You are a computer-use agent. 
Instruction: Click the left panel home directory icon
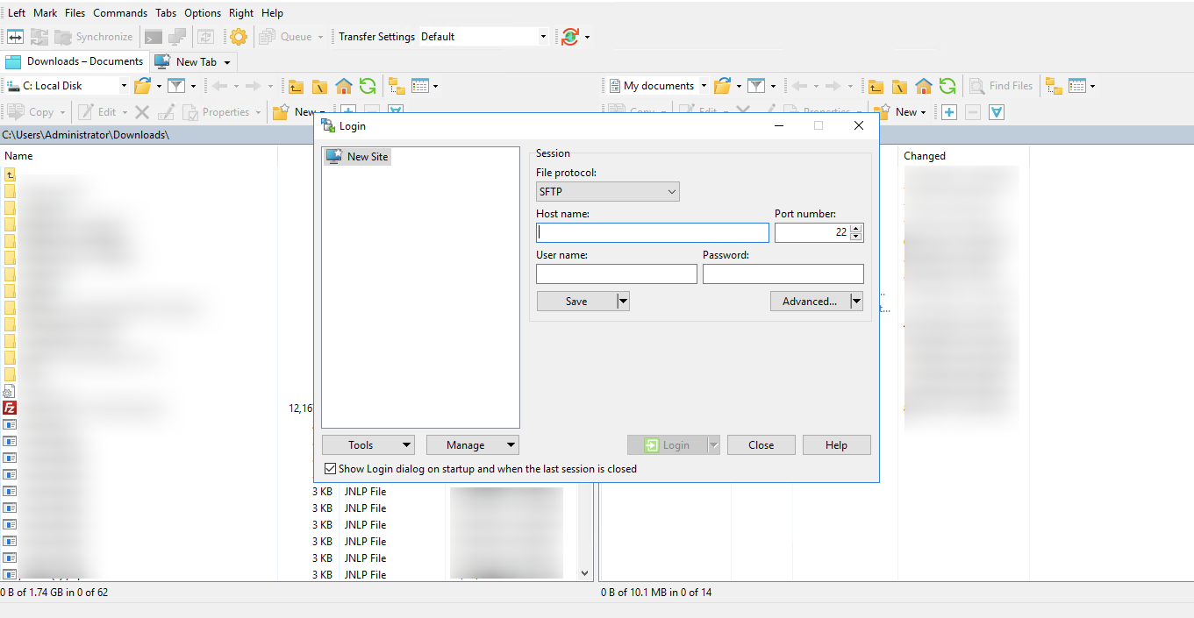point(344,86)
